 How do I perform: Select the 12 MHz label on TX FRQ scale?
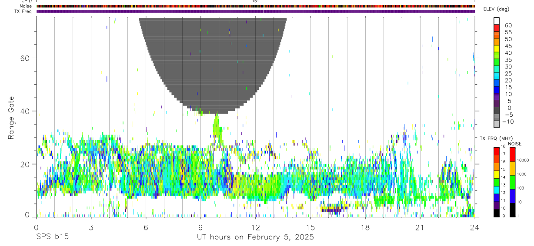click(502, 193)
